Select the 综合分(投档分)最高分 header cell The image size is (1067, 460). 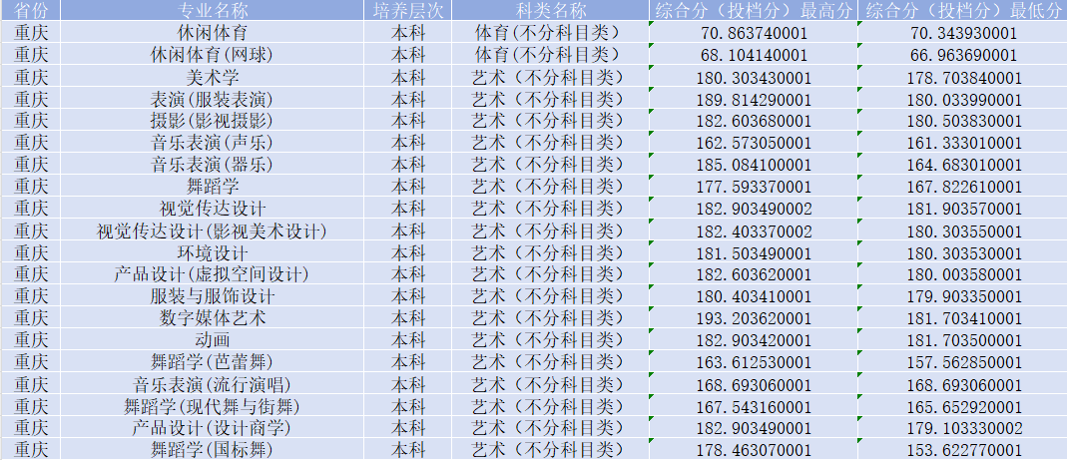753,10
